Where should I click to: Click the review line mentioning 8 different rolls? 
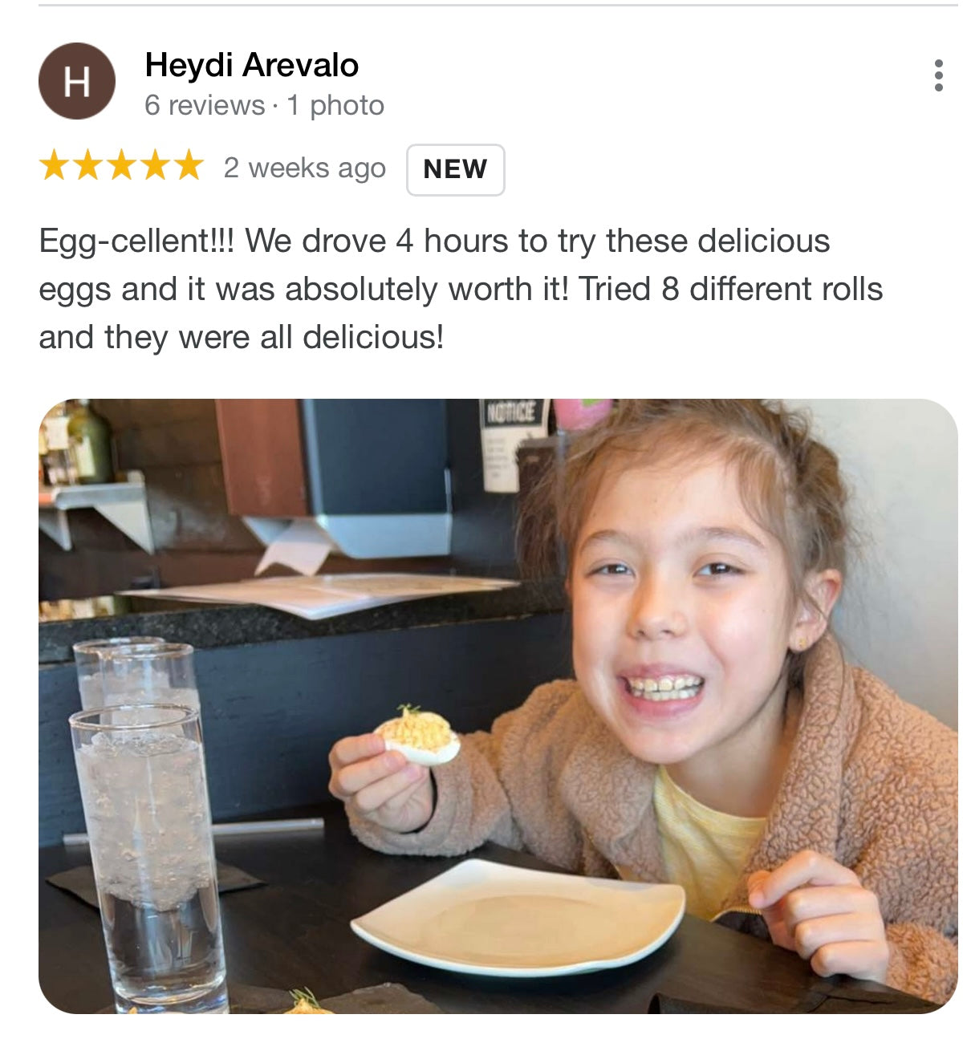(461, 289)
